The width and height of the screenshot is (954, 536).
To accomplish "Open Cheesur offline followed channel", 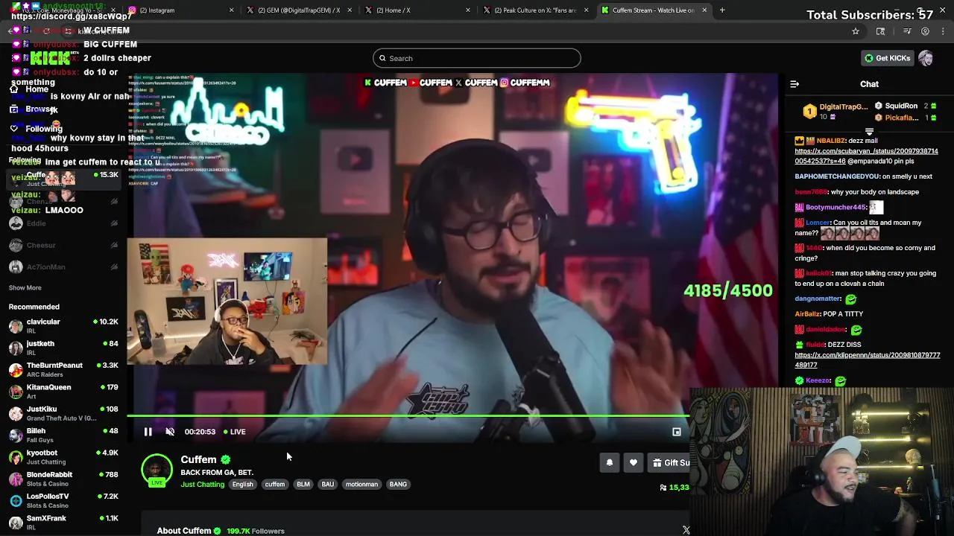I will [63, 245].
